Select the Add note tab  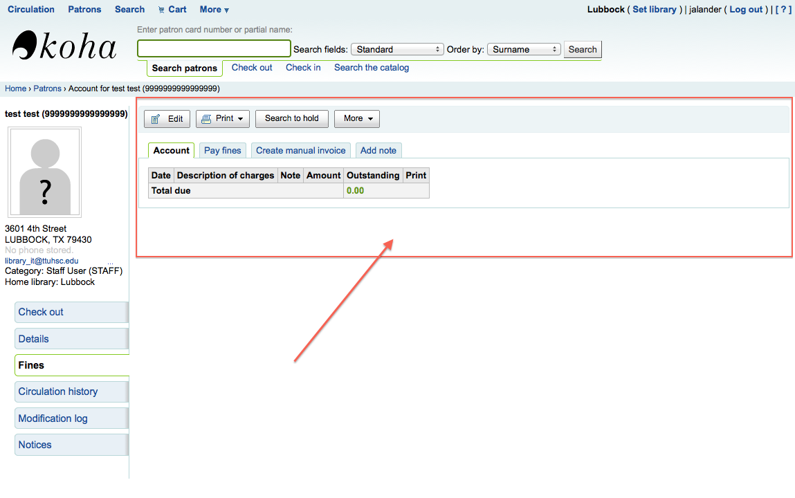(378, 151)
